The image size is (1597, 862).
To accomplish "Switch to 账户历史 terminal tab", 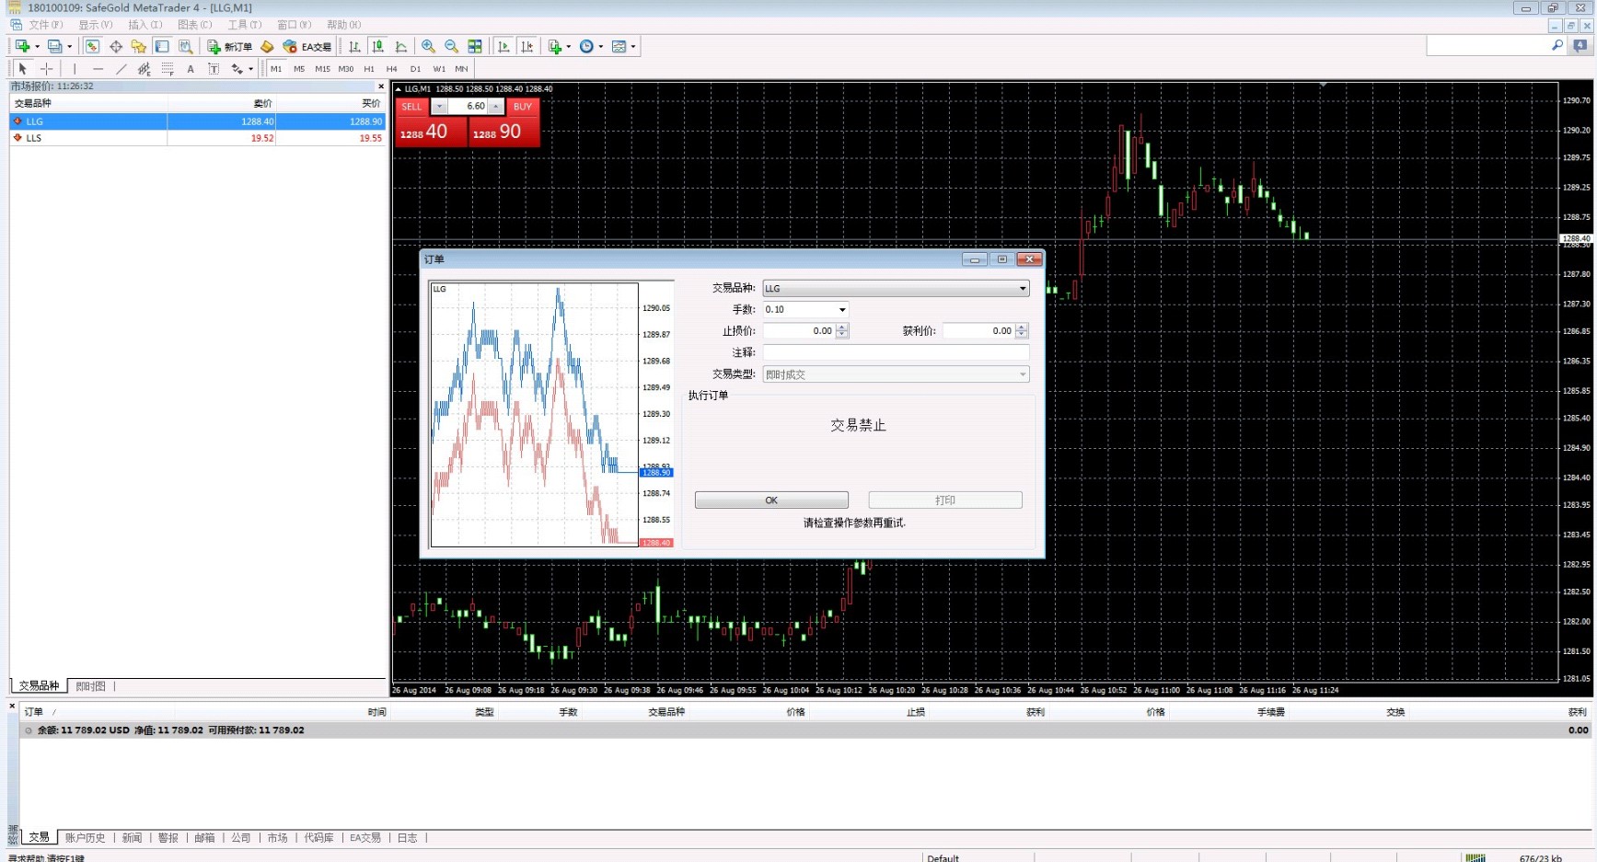I will pos(85,838).
